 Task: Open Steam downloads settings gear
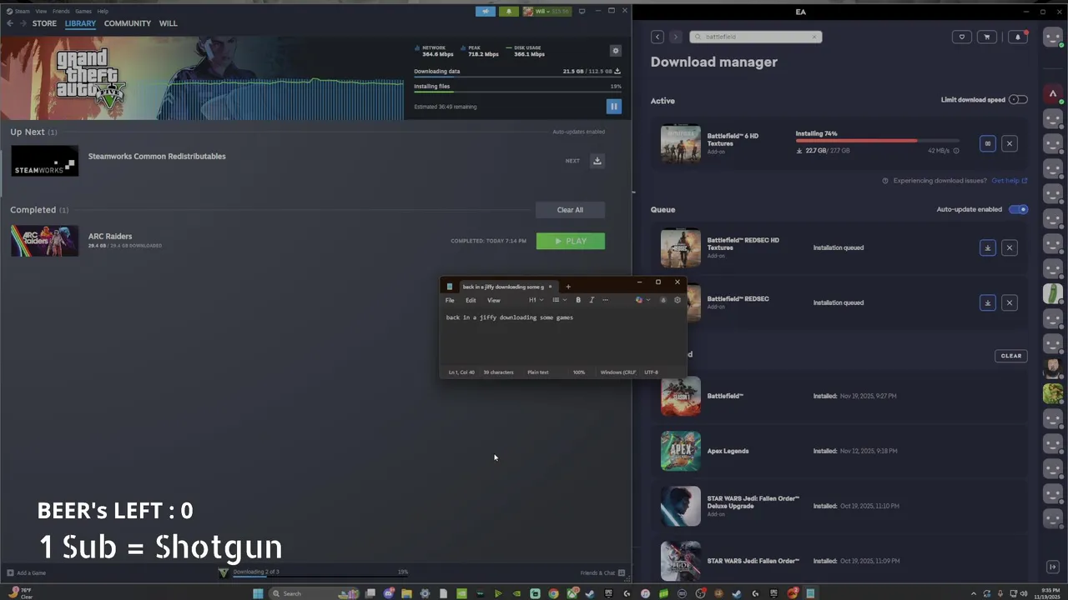click(616, 51)
